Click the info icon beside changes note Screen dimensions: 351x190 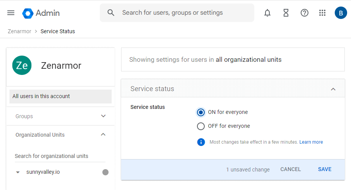click(x=201, y=142)
